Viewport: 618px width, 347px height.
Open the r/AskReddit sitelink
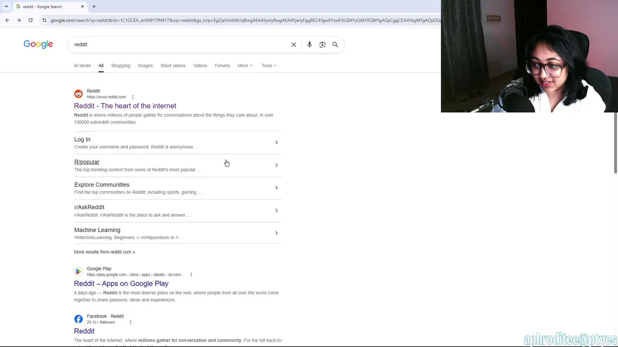click(89, 207)
